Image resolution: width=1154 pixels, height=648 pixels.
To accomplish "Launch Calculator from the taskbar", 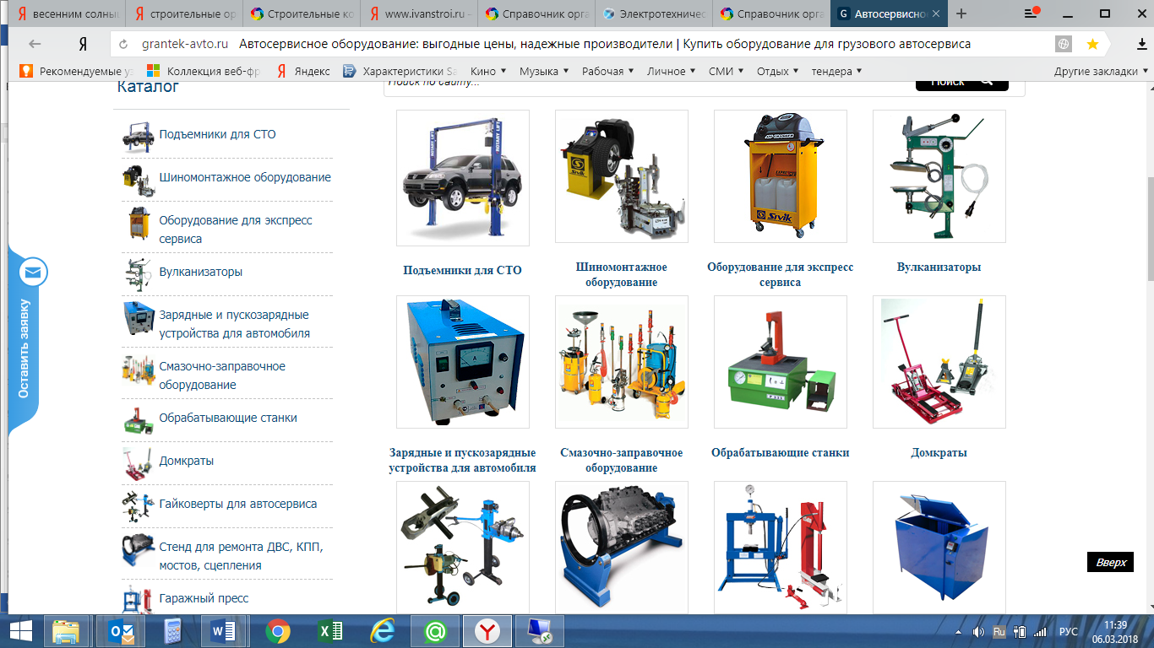I will coord(173,631).
